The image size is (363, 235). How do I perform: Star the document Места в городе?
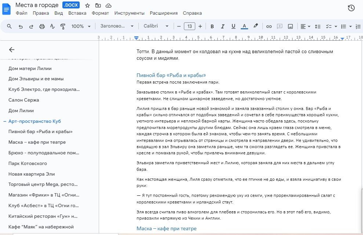[x=87, y=5]
